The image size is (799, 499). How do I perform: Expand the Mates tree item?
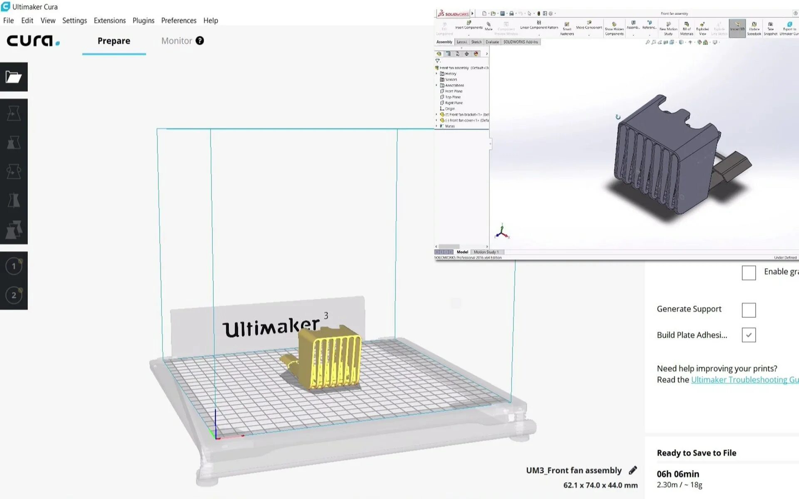click(436, 126)
